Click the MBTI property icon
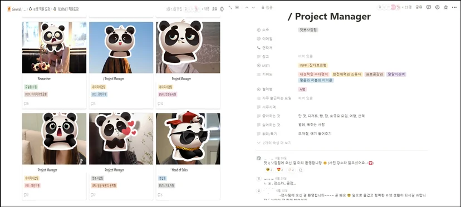Viewport: 461px width, 207px height. pyautogui.click(x=259, y=65)
